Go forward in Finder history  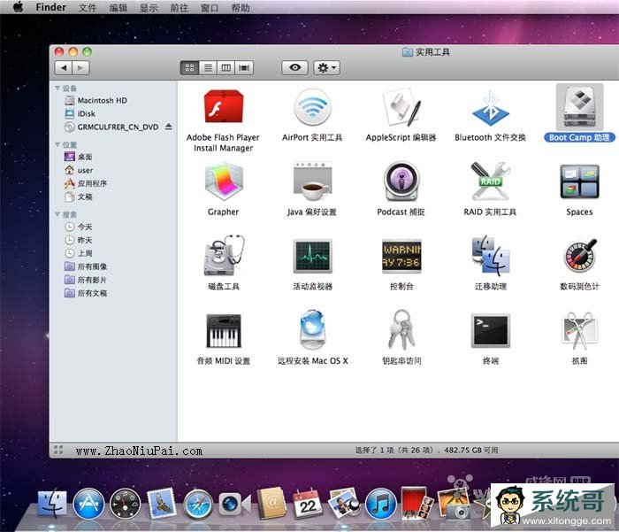81,68
